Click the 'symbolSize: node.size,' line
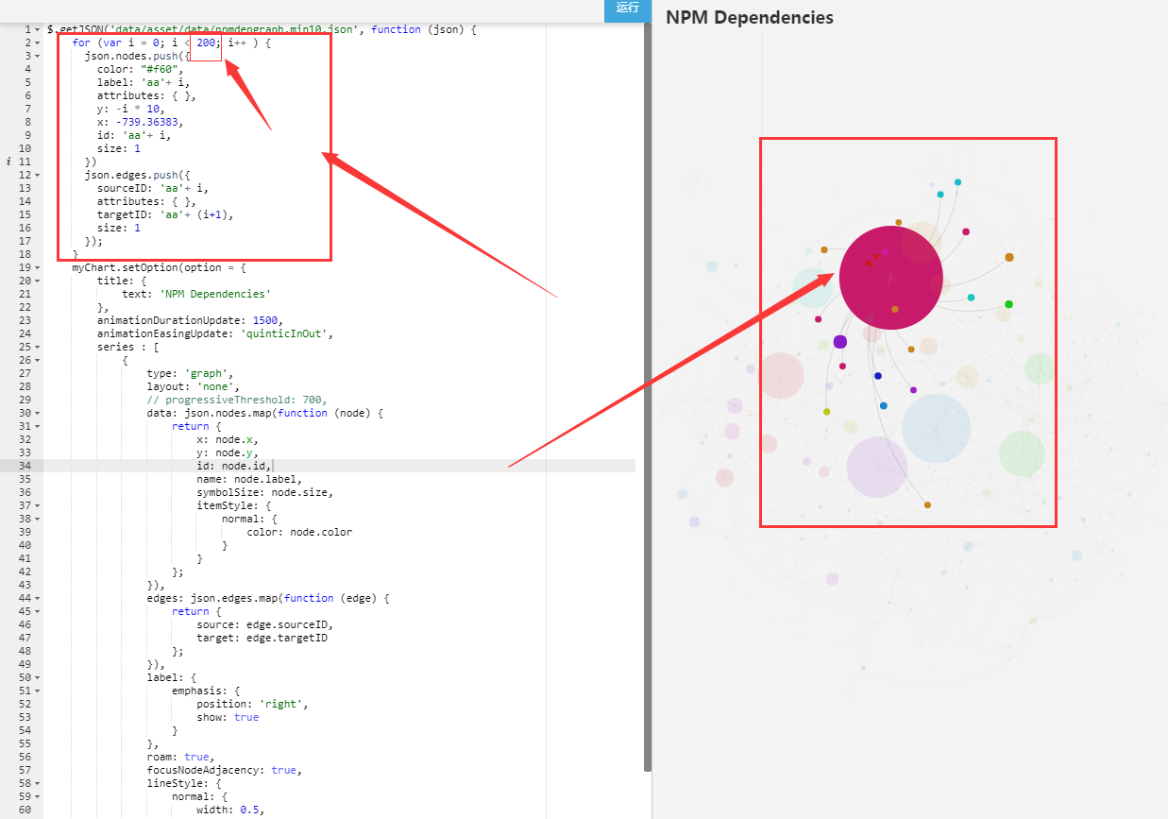Image resolution: width=1168 pixels, height=819 pixels. (265, 492)
